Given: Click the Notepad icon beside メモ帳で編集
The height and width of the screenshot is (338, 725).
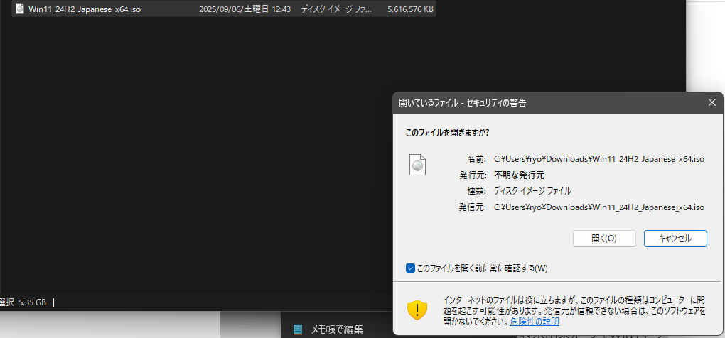Looking at the screenshot, I should pyautogui.click(x=298, y=329).
